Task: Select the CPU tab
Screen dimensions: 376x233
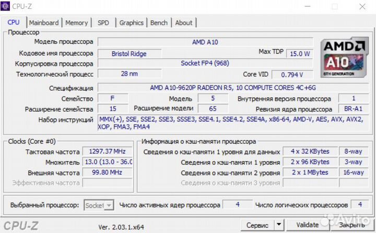Action: 14,22
